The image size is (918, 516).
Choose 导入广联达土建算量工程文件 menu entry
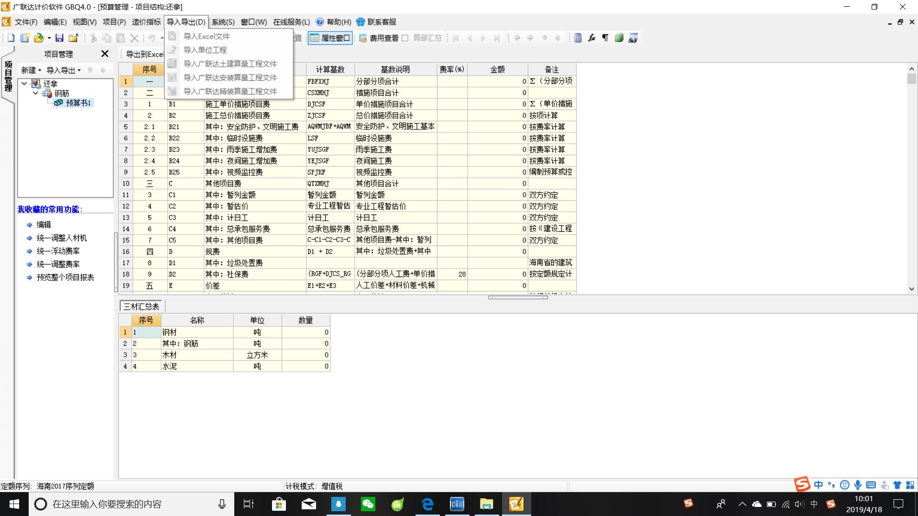228,64
